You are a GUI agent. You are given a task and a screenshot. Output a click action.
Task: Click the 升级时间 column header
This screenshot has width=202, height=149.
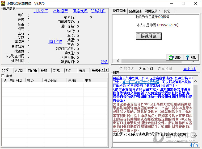tap(54, 80)
